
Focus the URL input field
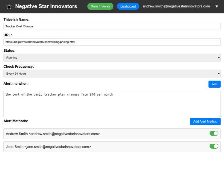(112, 42)
